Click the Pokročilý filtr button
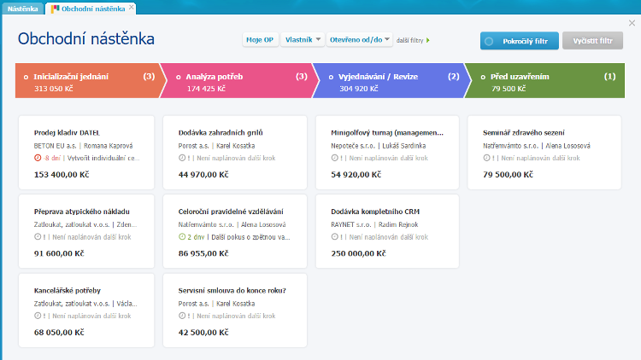Image resolution: width=641 pixels, height=360 pixels. (x=519, y=41)
